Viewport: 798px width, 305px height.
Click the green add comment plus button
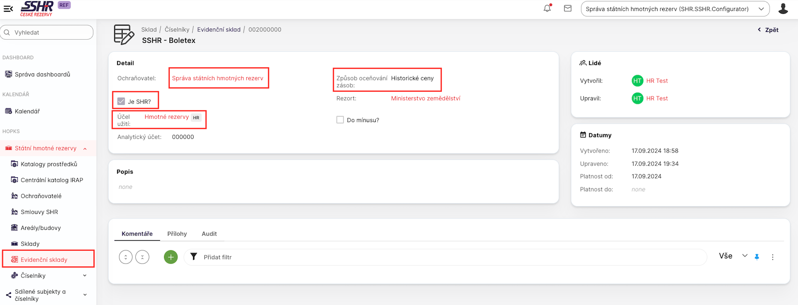click(171, 257)
